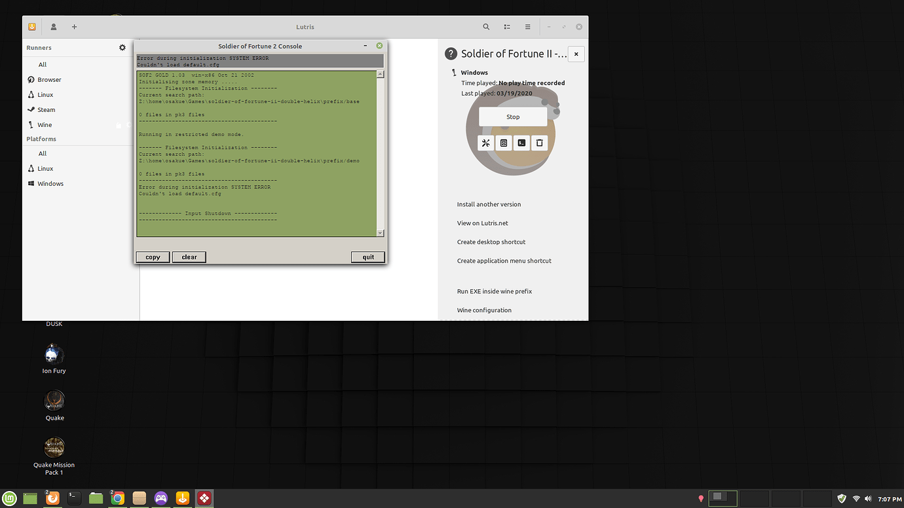
Task: Click the plus icon to add a game
Action: point(74,27)
